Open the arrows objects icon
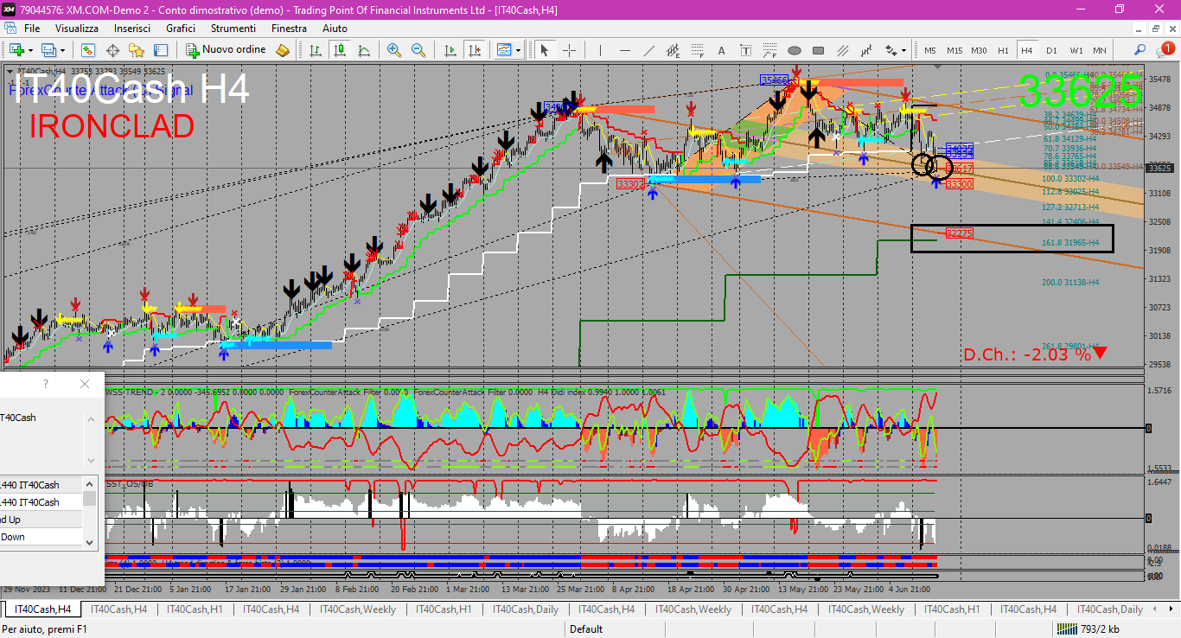This screenshot has height=638, width=1181. click(891, 50)
